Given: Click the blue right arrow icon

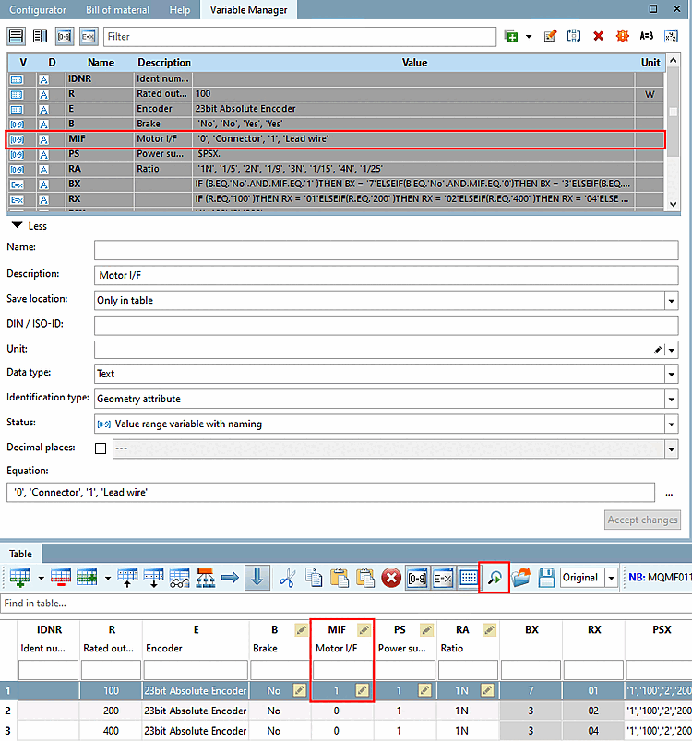Looking at the screenshot, I should point(230,578).
